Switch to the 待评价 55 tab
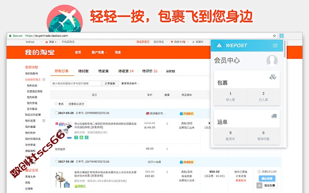The image size is (309, 193). [150, 71]
